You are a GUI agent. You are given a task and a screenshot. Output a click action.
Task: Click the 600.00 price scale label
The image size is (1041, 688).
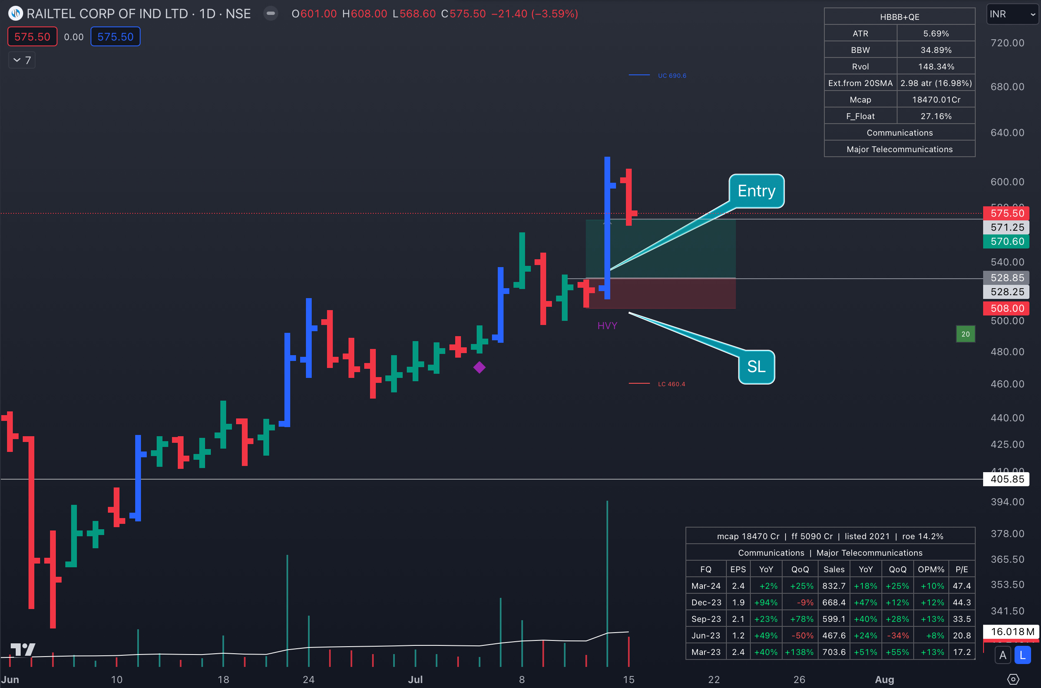[1007, 182]
